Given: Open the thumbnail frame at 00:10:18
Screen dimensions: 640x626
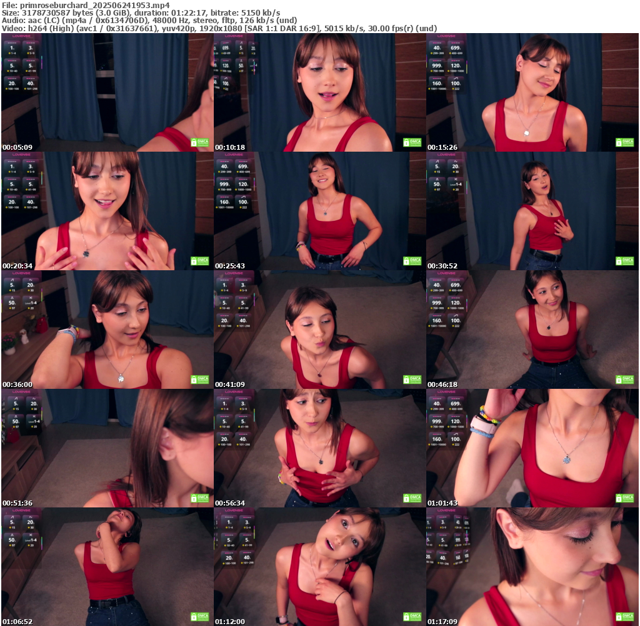Looking at the screenshot, I should coord(320,92).
